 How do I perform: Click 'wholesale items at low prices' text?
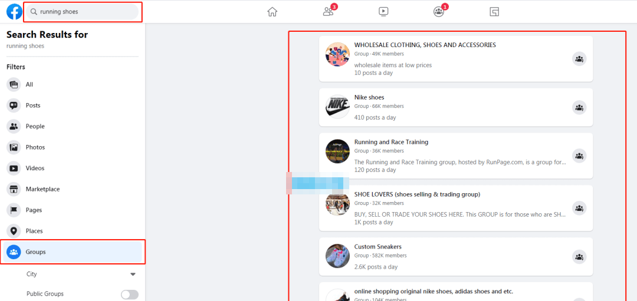point(393,65)
